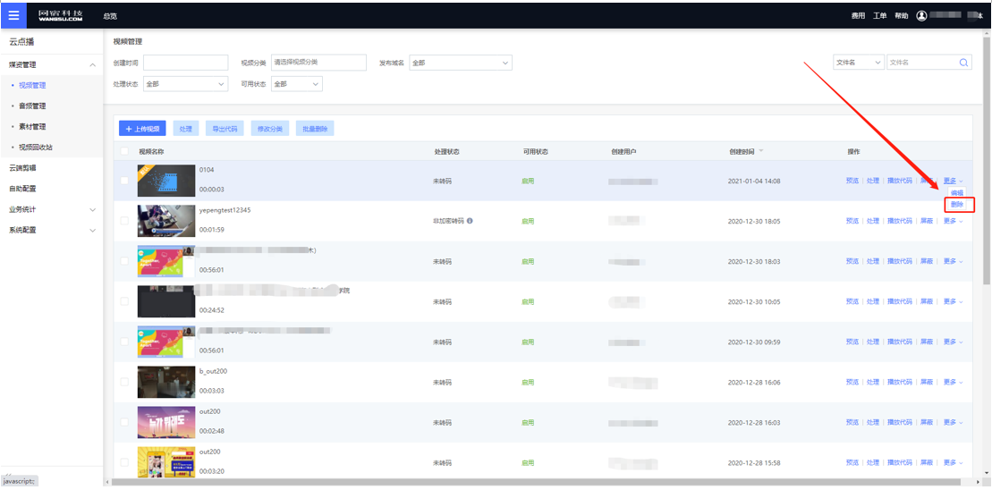The width and height of the screenshot is (992, 490).
Task: Open 更多 dropdown for b_out200
Action: (x=953, y=382)
